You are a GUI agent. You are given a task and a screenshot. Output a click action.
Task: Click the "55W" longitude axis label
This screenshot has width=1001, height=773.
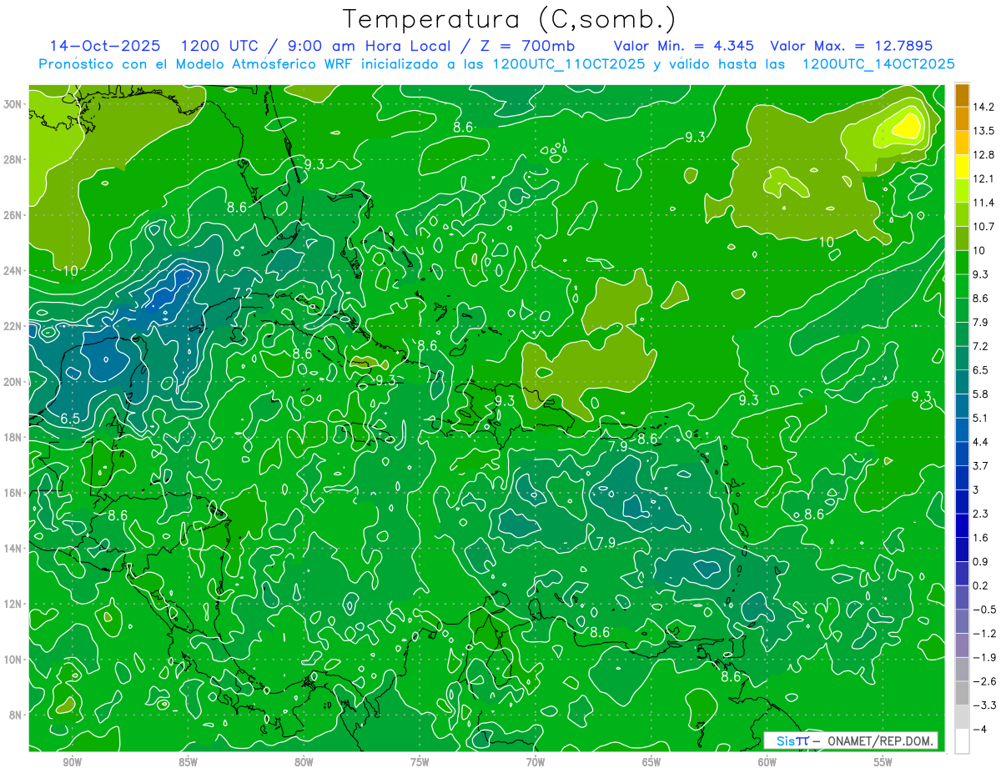tap(883, 763)
